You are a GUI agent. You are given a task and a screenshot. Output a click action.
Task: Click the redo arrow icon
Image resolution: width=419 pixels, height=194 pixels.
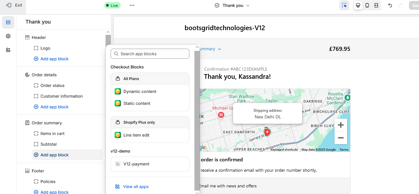point(400,5)
